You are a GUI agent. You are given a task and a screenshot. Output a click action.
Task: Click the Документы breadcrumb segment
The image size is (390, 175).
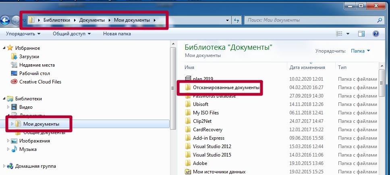[92, 20]
